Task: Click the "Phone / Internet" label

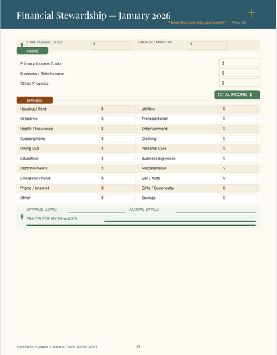Action: pyautogui.click(x=35, y=188)
